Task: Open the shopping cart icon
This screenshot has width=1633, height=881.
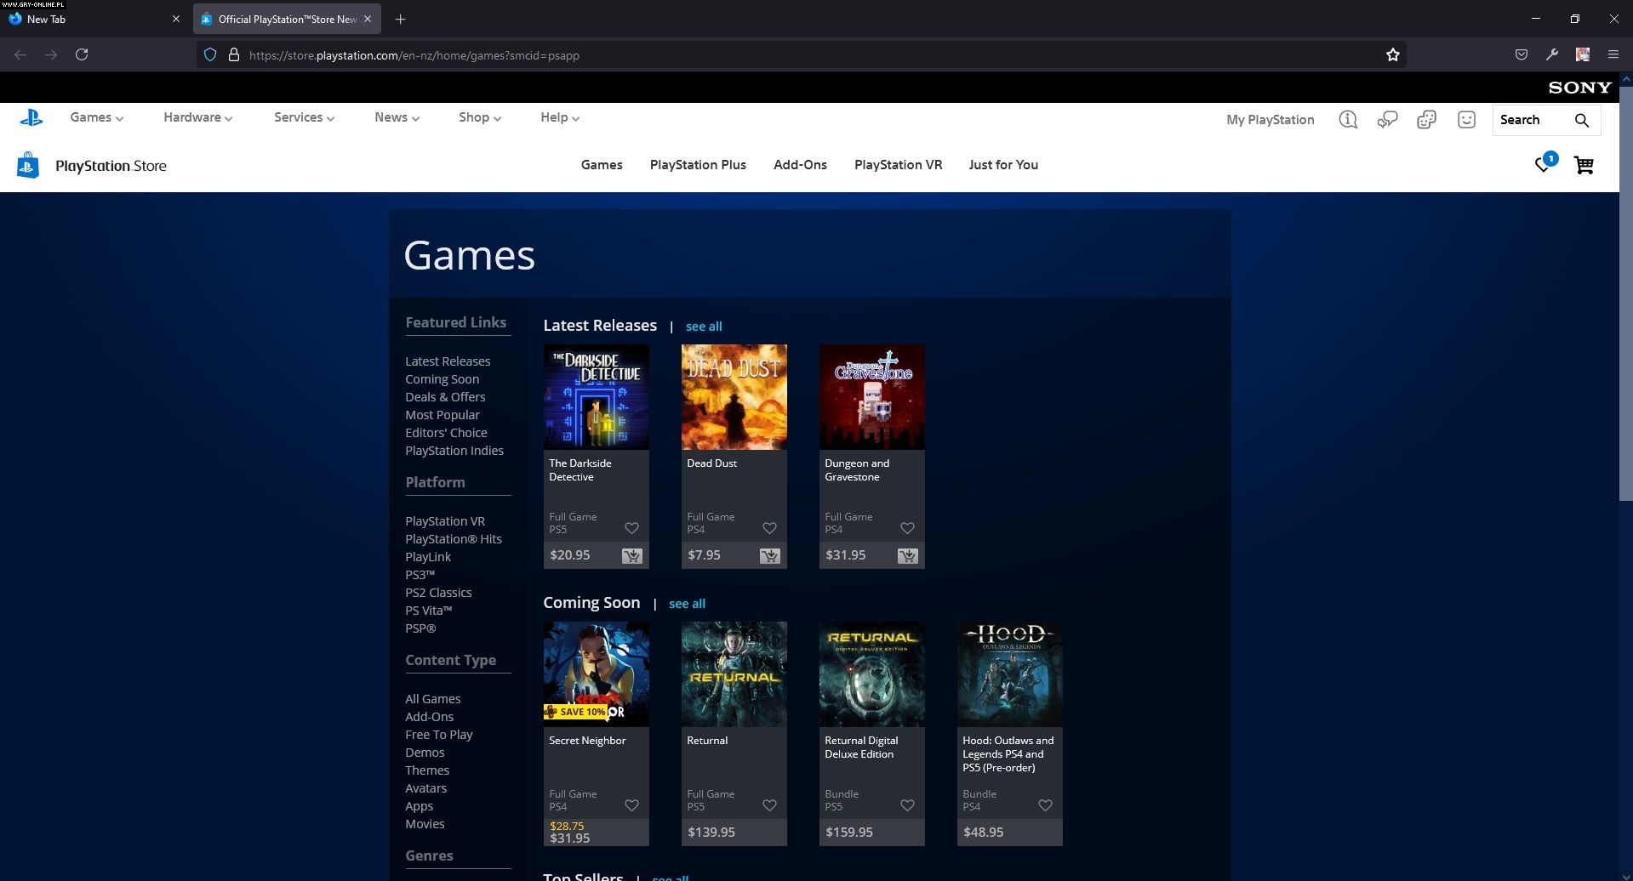Action: (x=1583, y=165)
